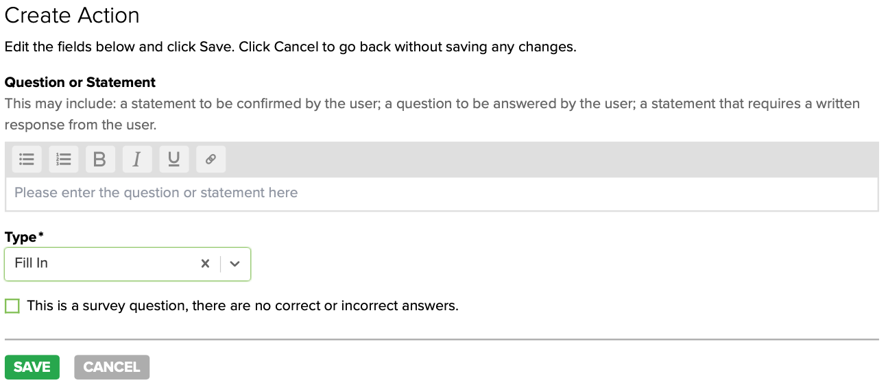The image size is (886, 389).
Task: Click the Create Action heading
Action: (72, 16)
